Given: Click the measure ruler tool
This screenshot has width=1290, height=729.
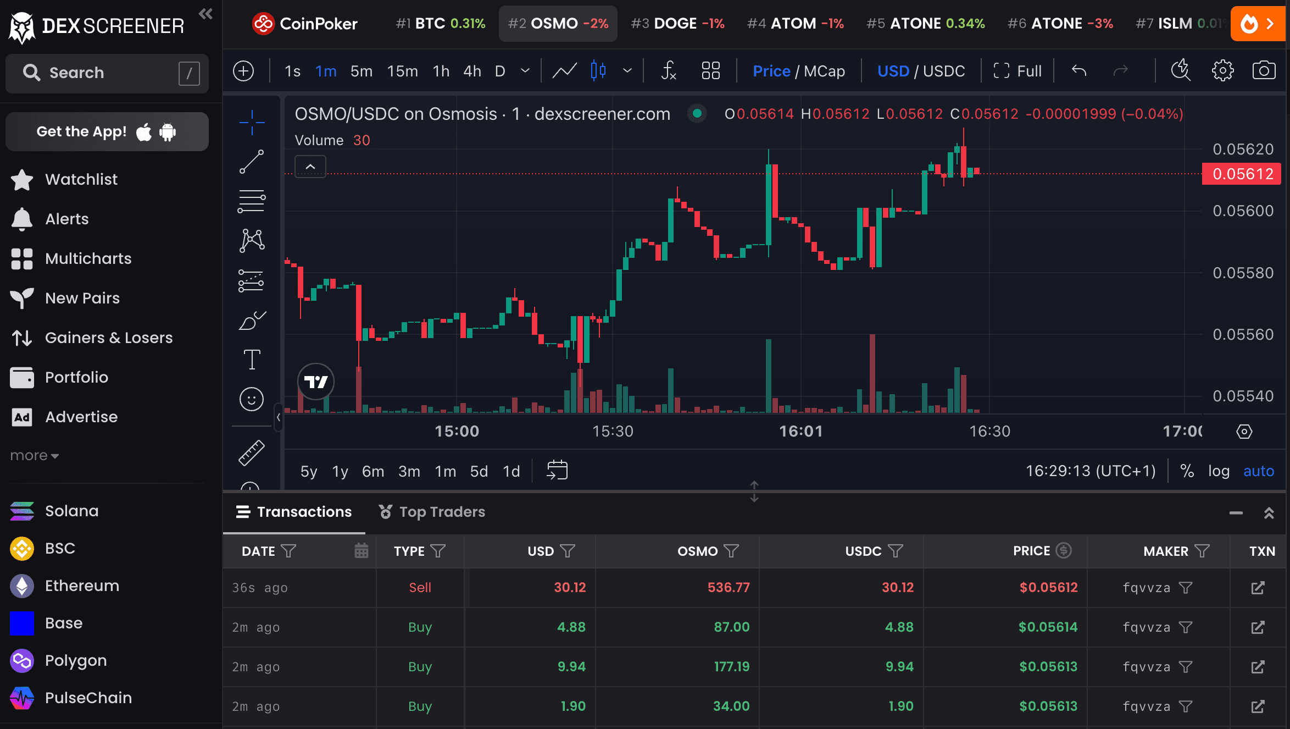Looking at the screenshot, I should tap(252, 453).
